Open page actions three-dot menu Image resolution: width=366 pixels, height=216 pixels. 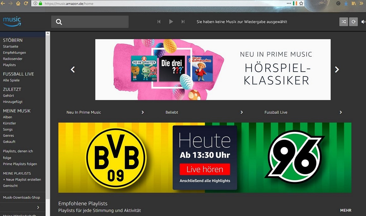coord(289,3)
